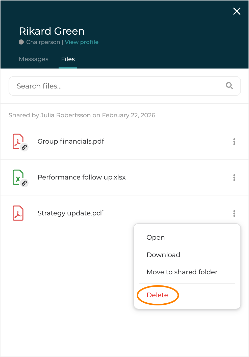249x357 pixels.
Task: Select Download in the context menu
Action: point(163,255)
